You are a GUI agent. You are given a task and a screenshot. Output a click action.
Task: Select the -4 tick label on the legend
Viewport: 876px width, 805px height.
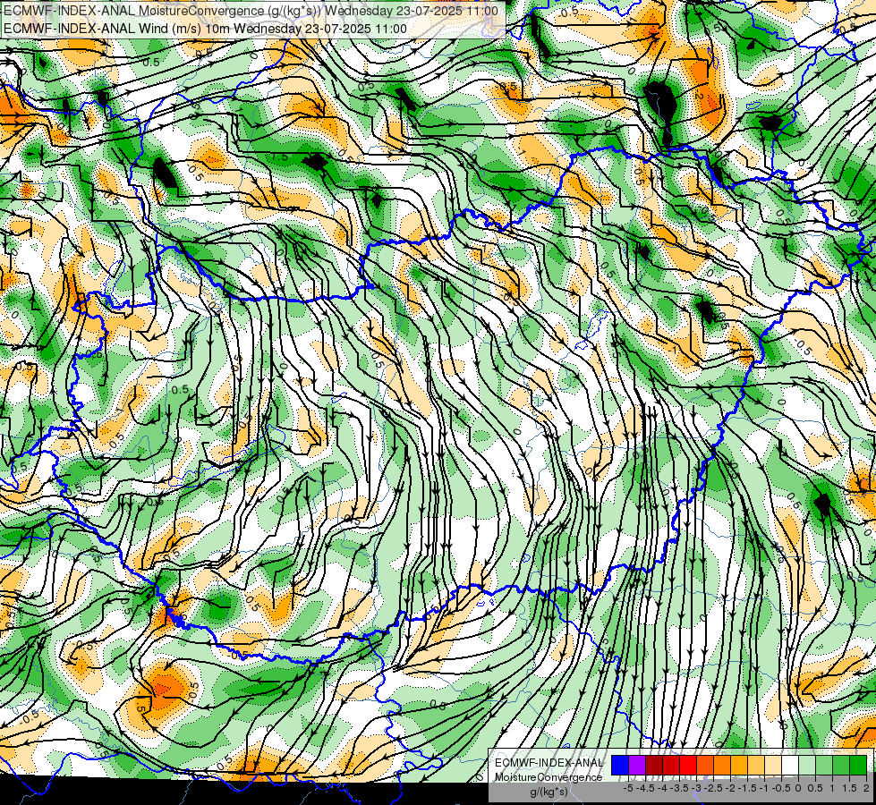pos(662,788)
